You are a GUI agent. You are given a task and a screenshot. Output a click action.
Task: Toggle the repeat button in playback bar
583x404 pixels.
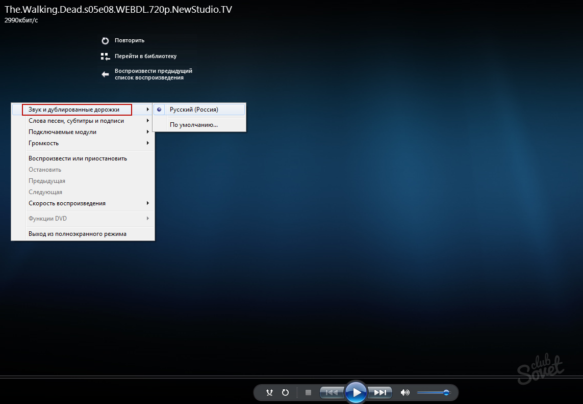click(x=286, y=392)
